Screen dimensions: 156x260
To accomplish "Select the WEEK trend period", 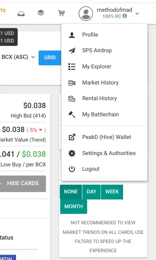I will click(112, 192).
